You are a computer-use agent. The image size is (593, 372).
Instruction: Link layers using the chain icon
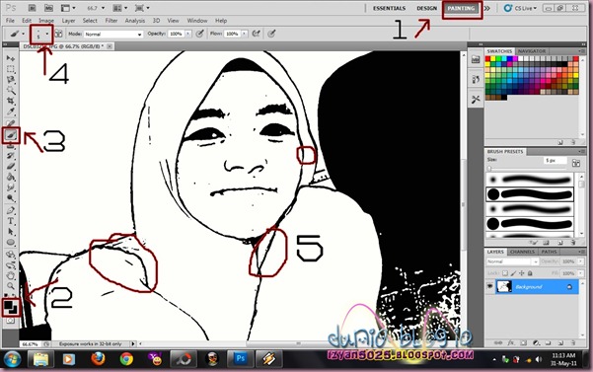pos(498,342)
